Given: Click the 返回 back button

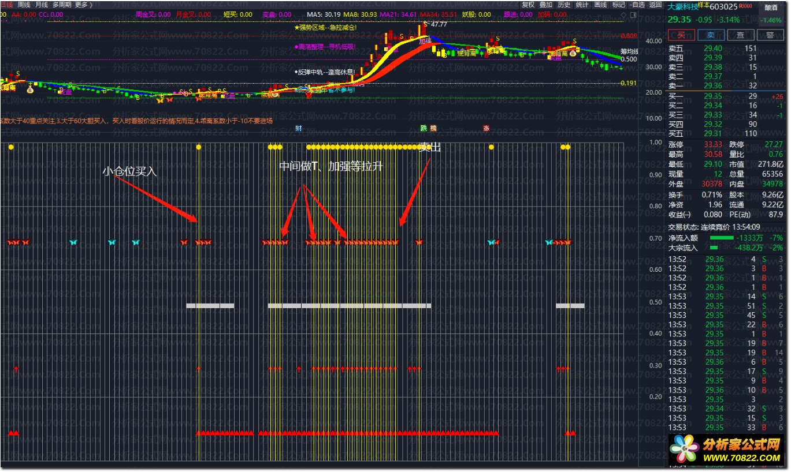Looking at the screenshot, I should [x=655, y=5].
